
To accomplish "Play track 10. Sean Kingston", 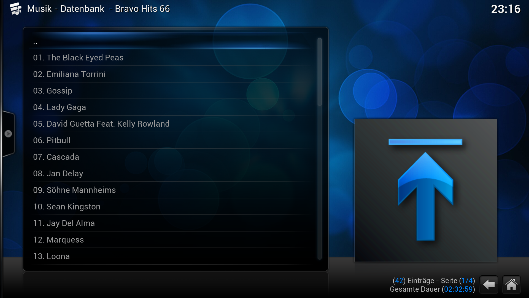I will [171, 207].
